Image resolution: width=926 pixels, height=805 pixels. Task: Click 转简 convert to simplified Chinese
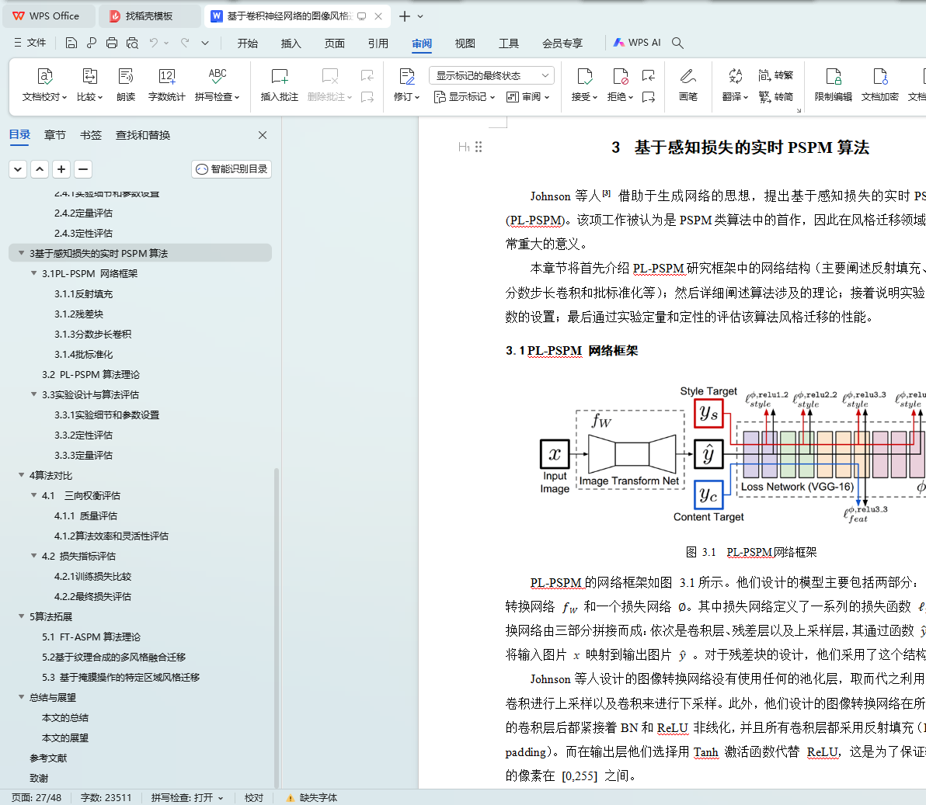click(776, 96)
